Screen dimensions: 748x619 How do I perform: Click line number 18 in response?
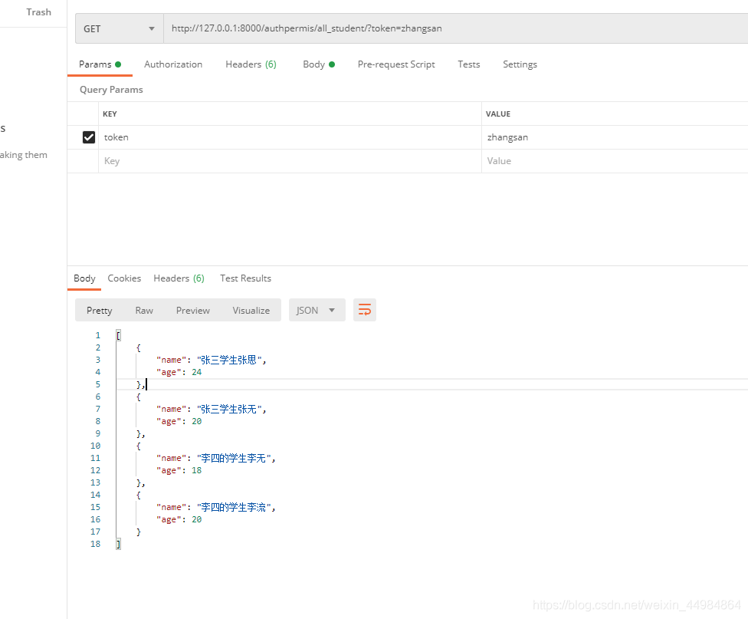[95, 544]
